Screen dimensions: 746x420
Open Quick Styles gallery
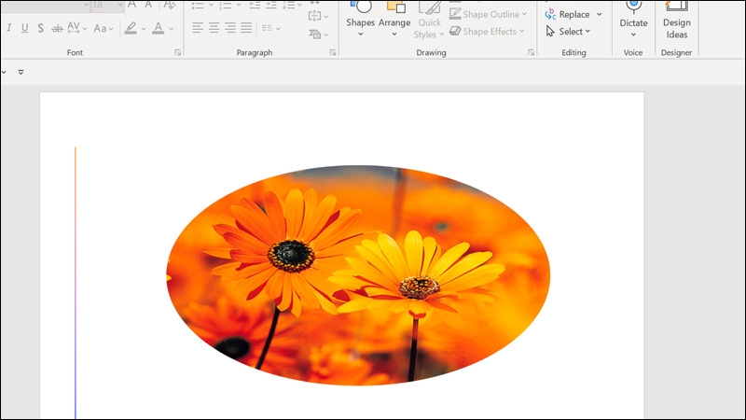(x=429, y=20)
